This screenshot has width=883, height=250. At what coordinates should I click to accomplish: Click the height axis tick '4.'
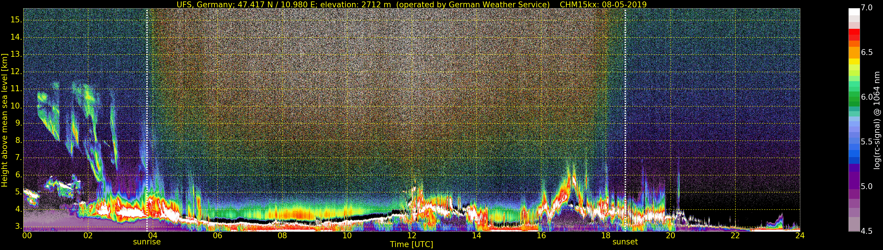click(18, 209)
